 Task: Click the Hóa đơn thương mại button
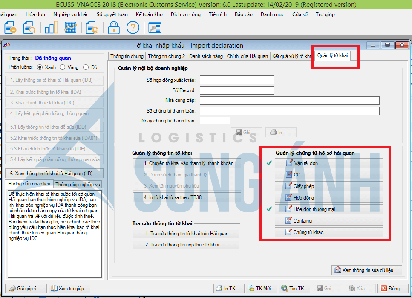(329, 209)
